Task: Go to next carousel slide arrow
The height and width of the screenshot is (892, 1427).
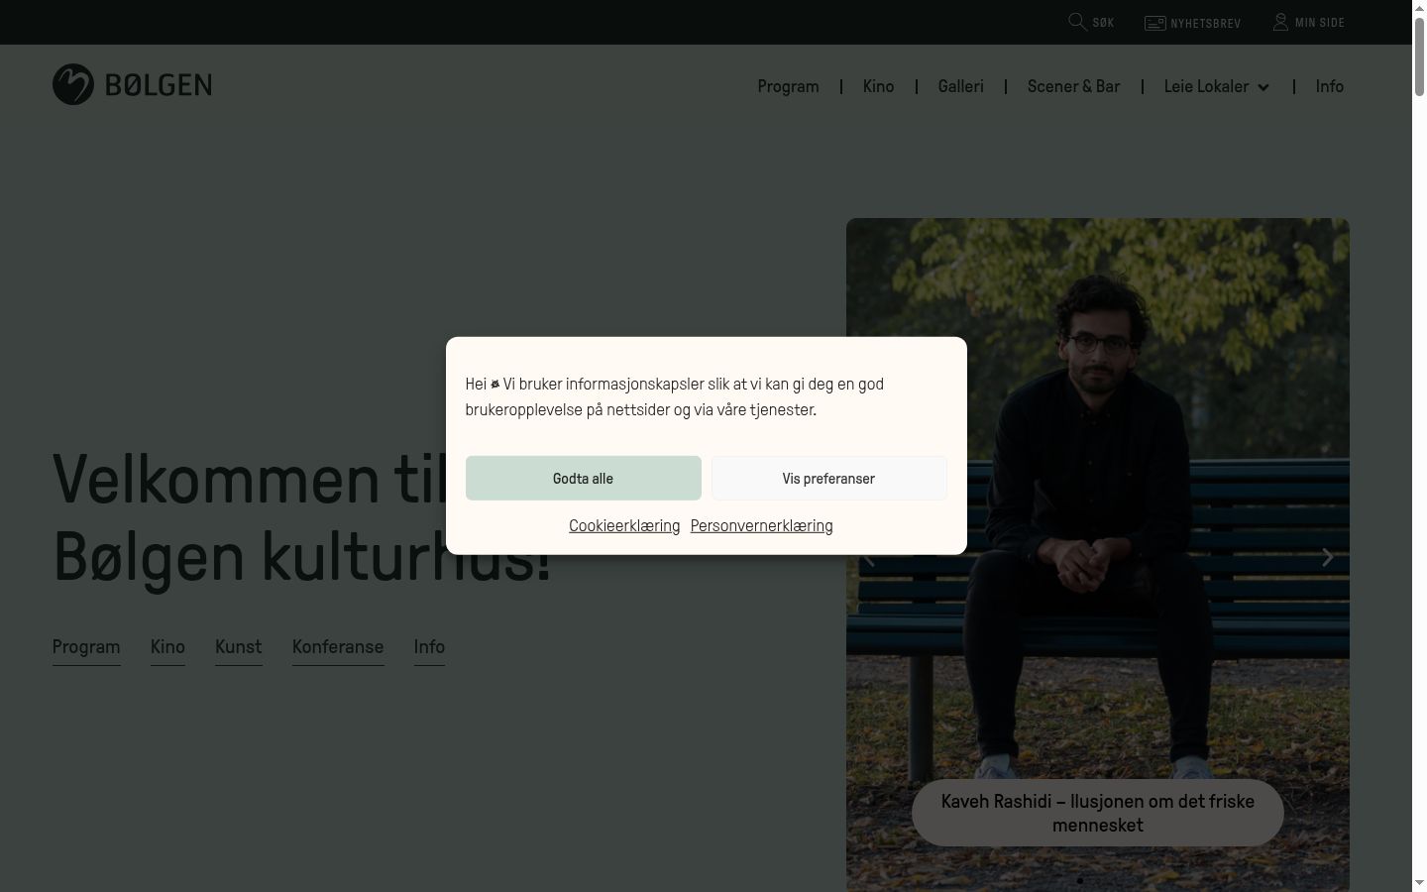Action: coord(1327,557)
